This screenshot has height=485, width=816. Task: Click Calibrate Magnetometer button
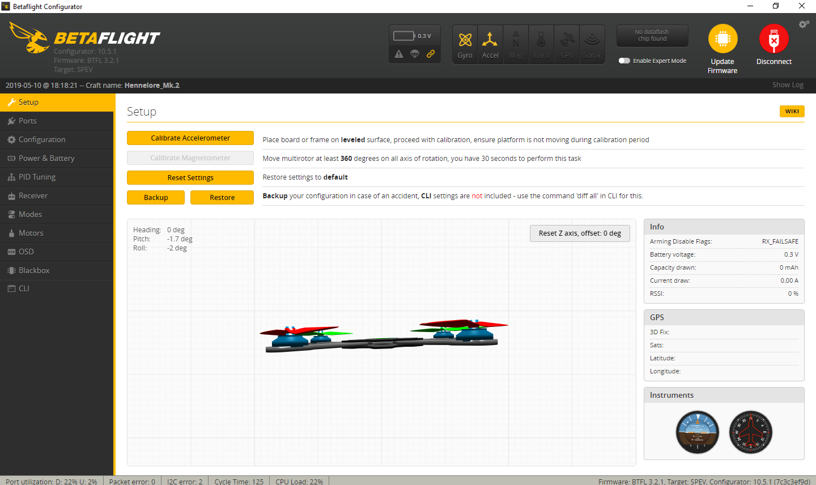(x=190, y=158)
